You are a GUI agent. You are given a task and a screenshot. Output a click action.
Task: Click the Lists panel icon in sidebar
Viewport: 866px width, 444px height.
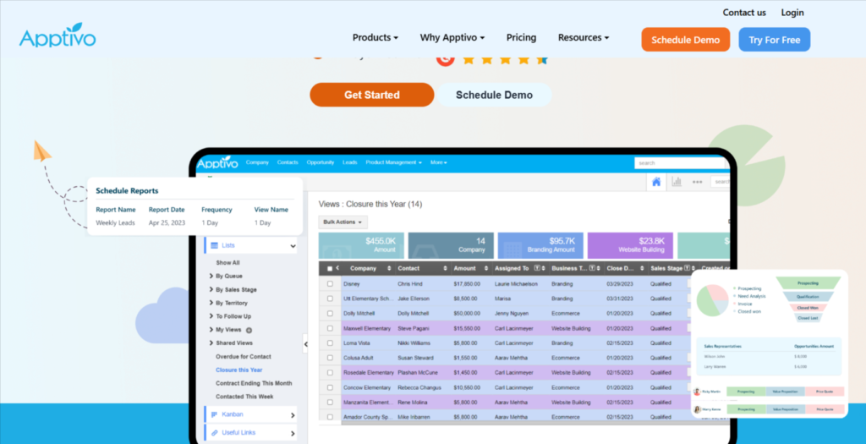(214, 245)
